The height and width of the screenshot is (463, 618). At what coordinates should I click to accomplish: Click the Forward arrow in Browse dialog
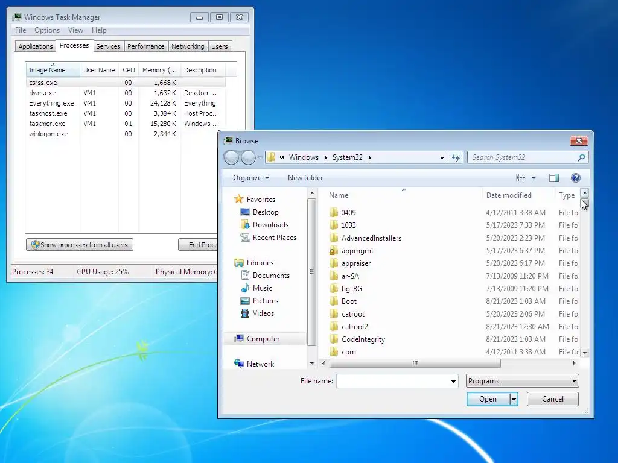coord(248,157)
